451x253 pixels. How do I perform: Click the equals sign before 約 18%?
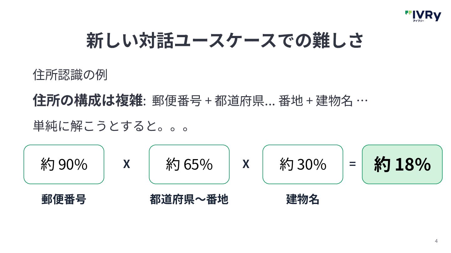(353, 164)
